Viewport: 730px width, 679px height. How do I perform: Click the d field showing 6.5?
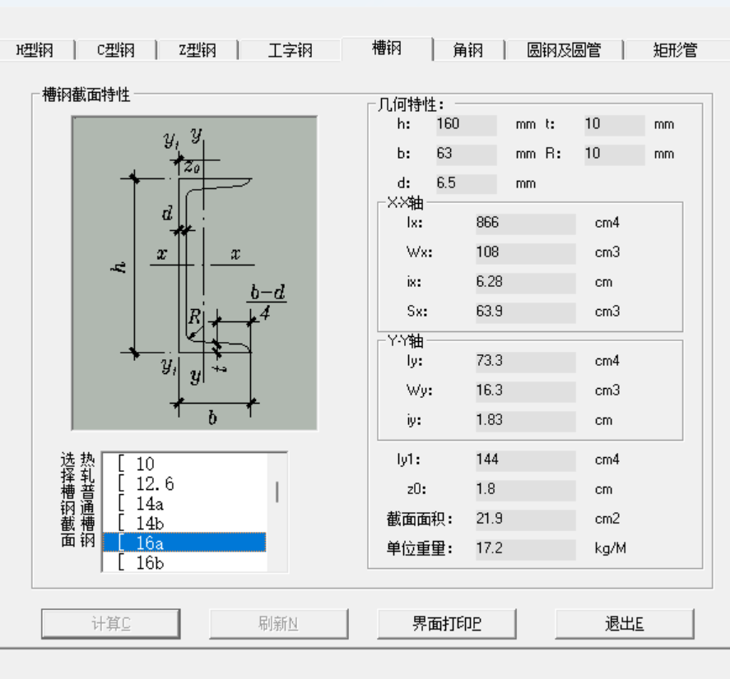(466, 183)
